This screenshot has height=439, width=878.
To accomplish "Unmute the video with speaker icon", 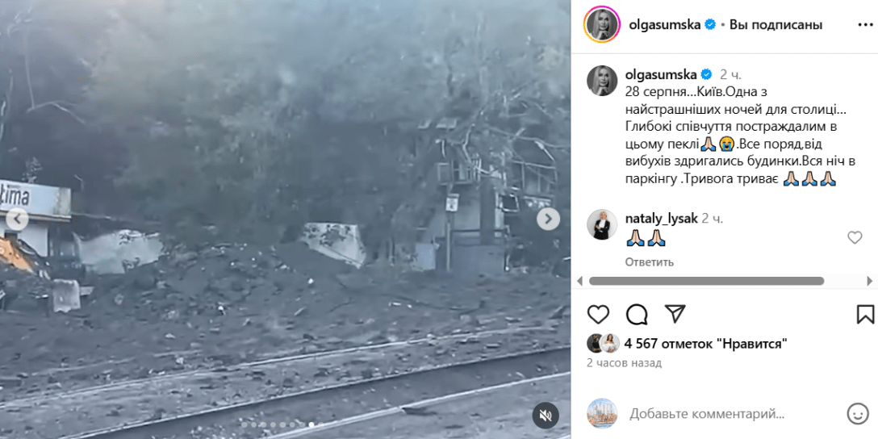I will [546, 416].
